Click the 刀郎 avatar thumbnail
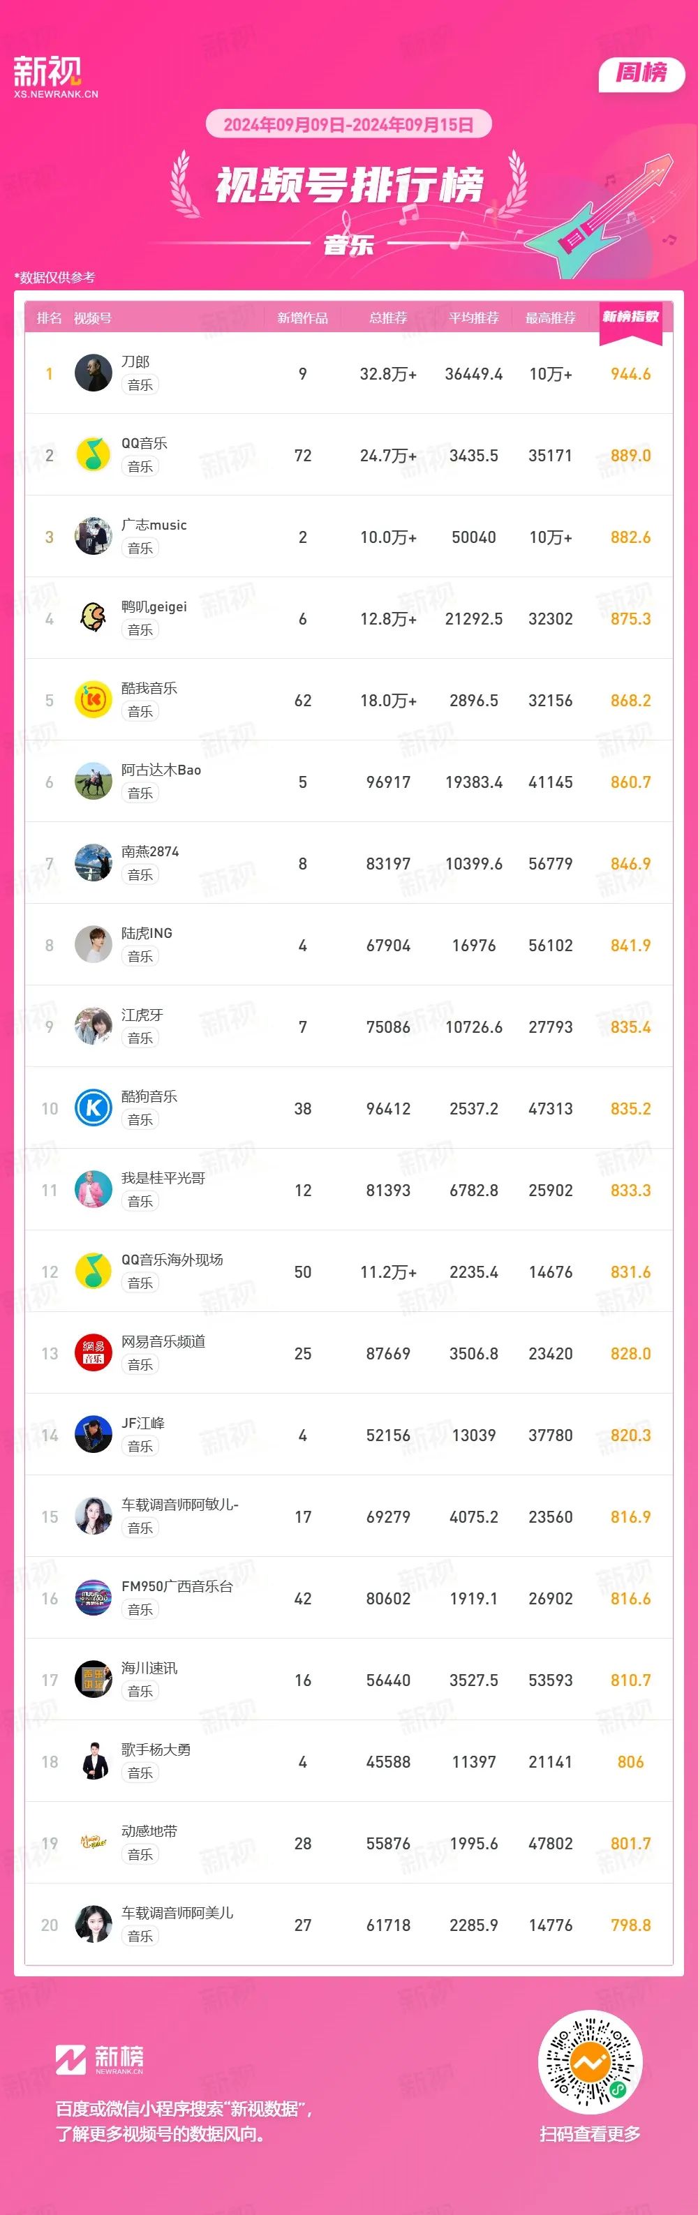 (x=93, y=373)
